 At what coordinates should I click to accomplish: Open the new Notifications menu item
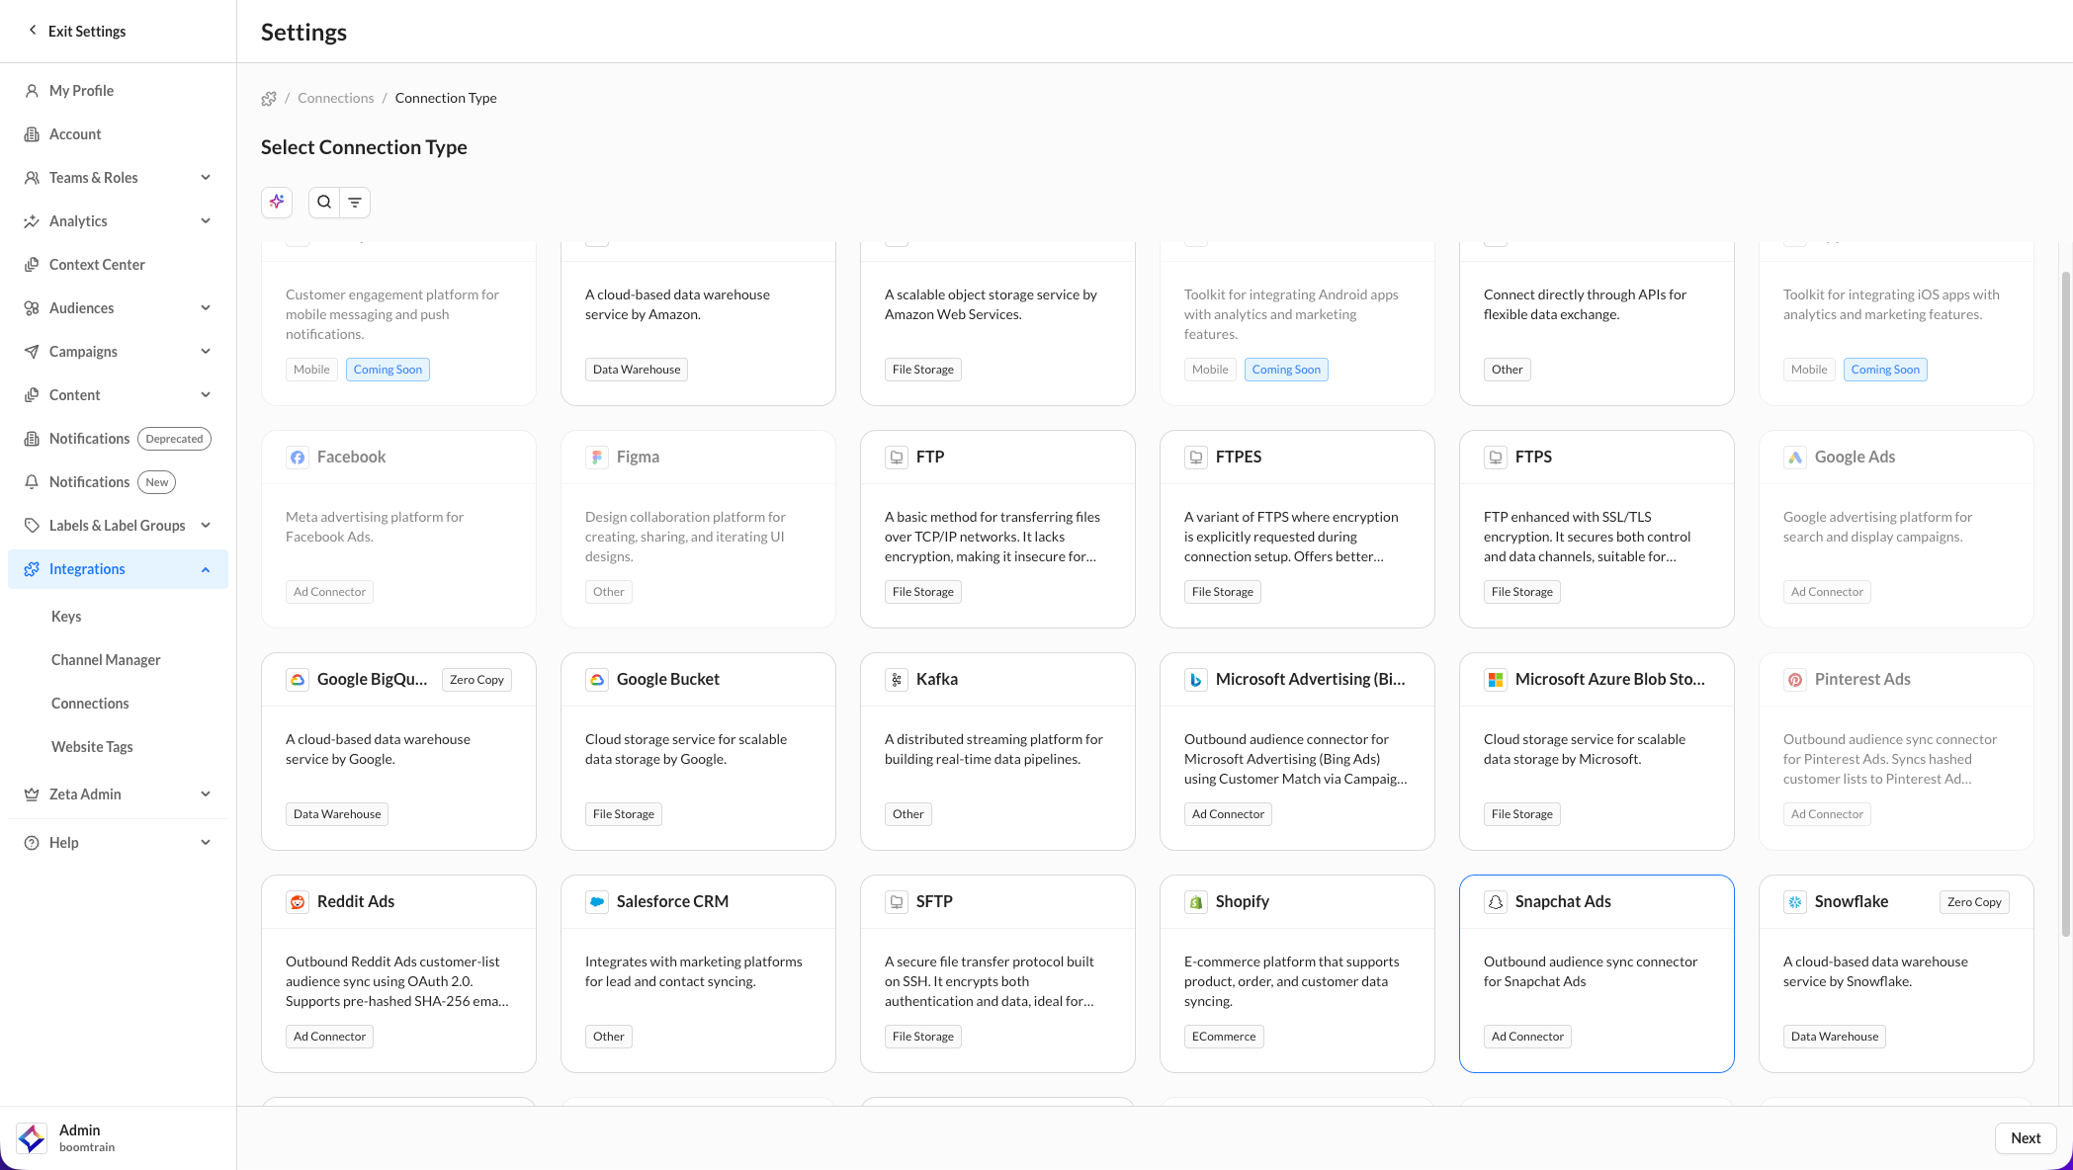point(118,481)
